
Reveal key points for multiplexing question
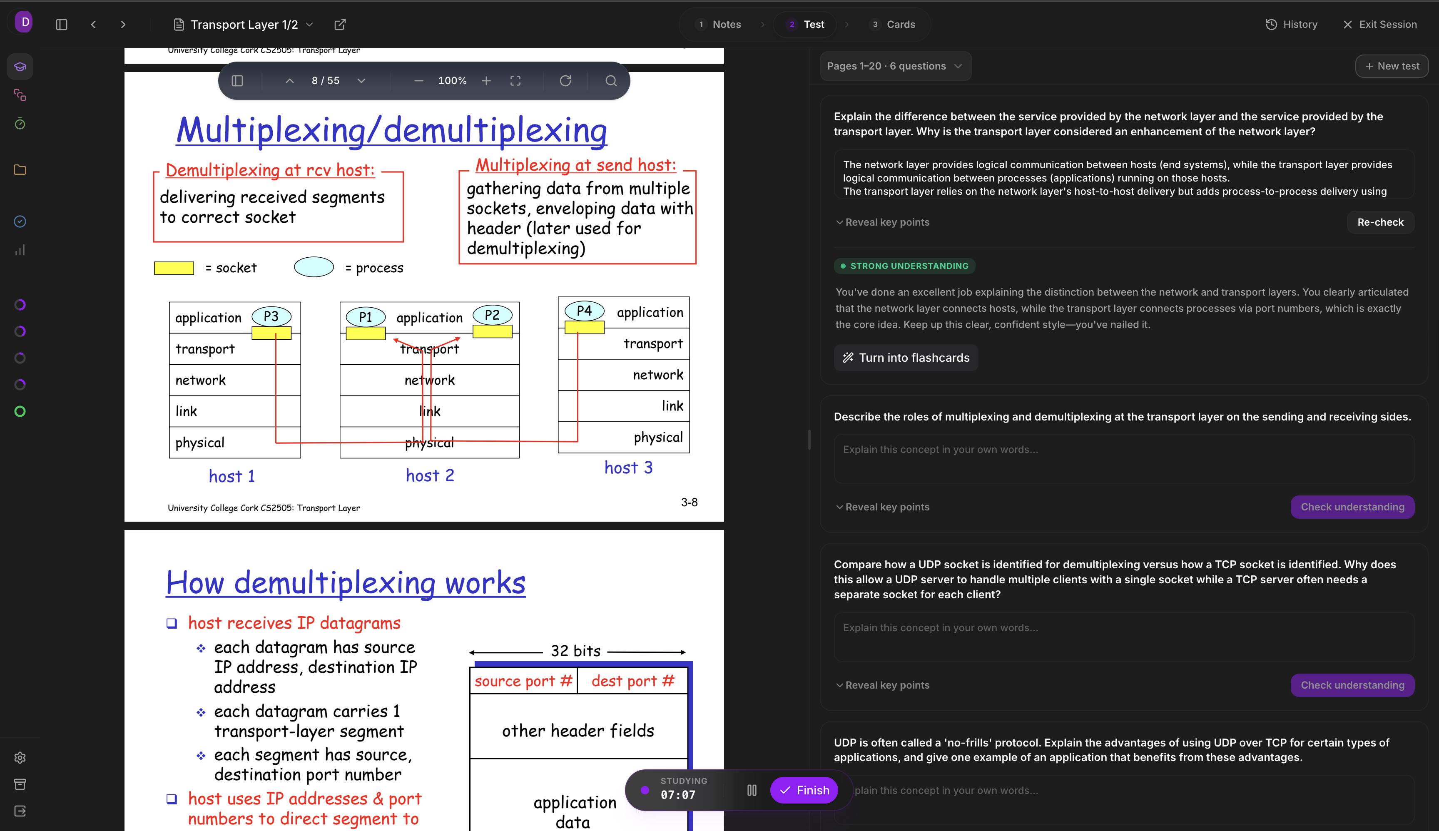point(882,507)
